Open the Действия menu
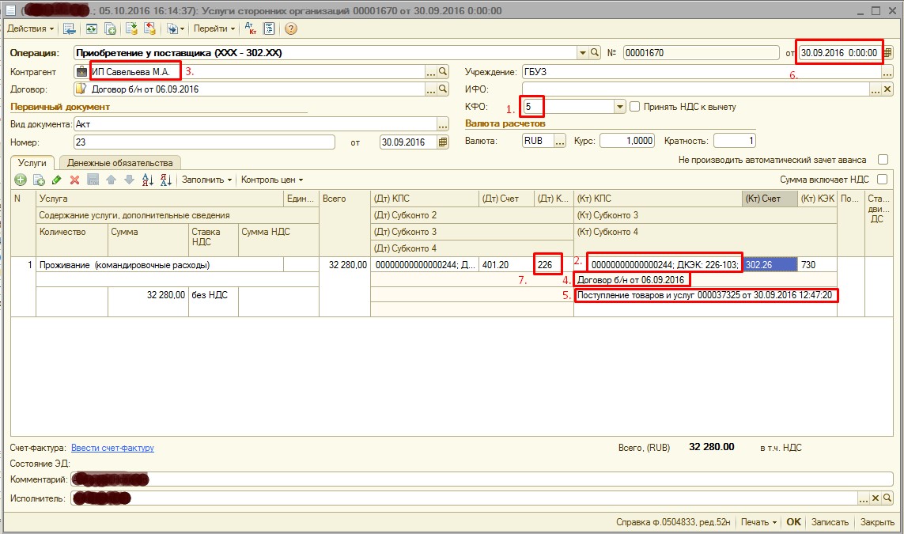 [x=30, y=28]
